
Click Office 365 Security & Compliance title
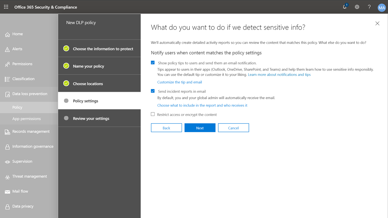click(x=46, y=7)
